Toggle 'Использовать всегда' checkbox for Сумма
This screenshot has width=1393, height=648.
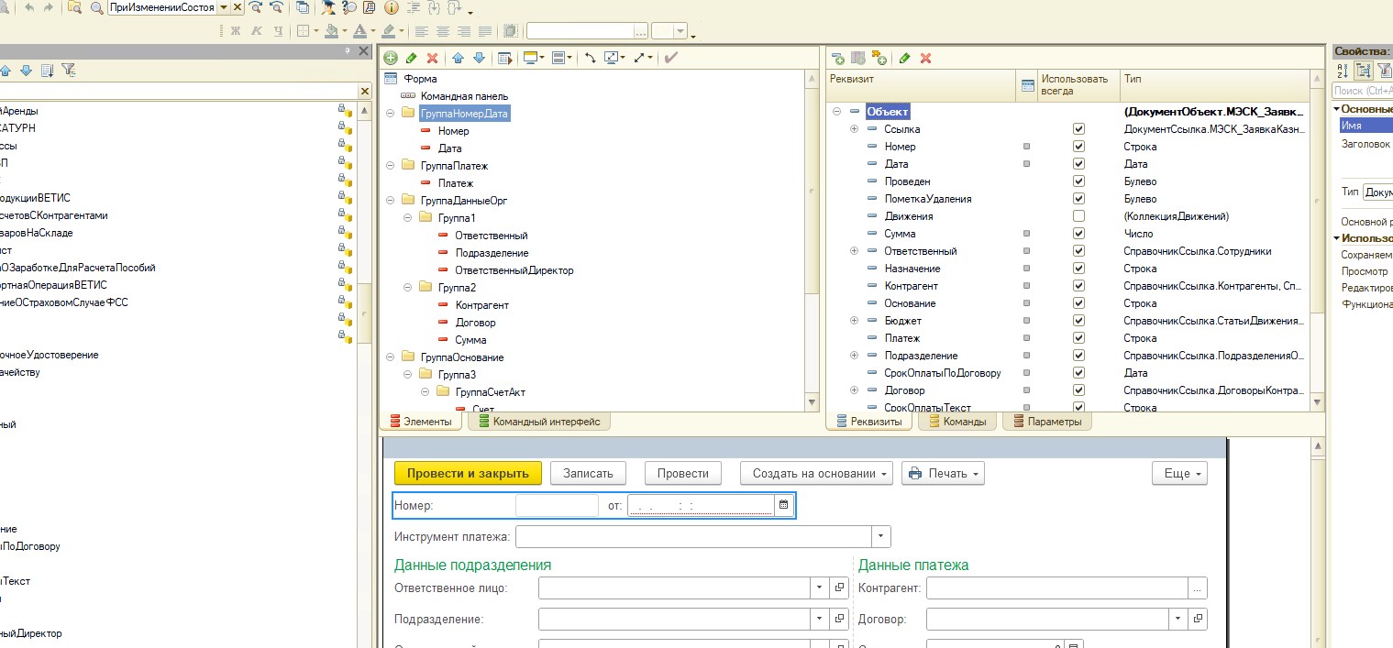pyautogui.click(x=1078, y=234)
